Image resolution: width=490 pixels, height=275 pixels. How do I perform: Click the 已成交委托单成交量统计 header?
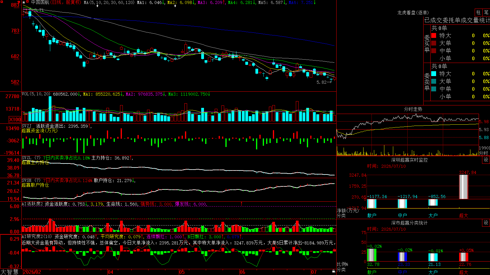click(457, 20)
